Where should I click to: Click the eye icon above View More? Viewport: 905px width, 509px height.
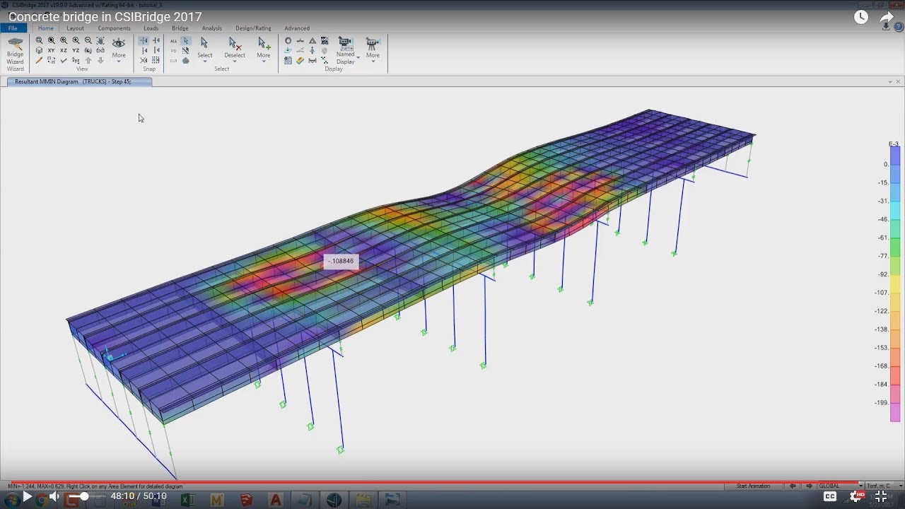tap(119, 43)
